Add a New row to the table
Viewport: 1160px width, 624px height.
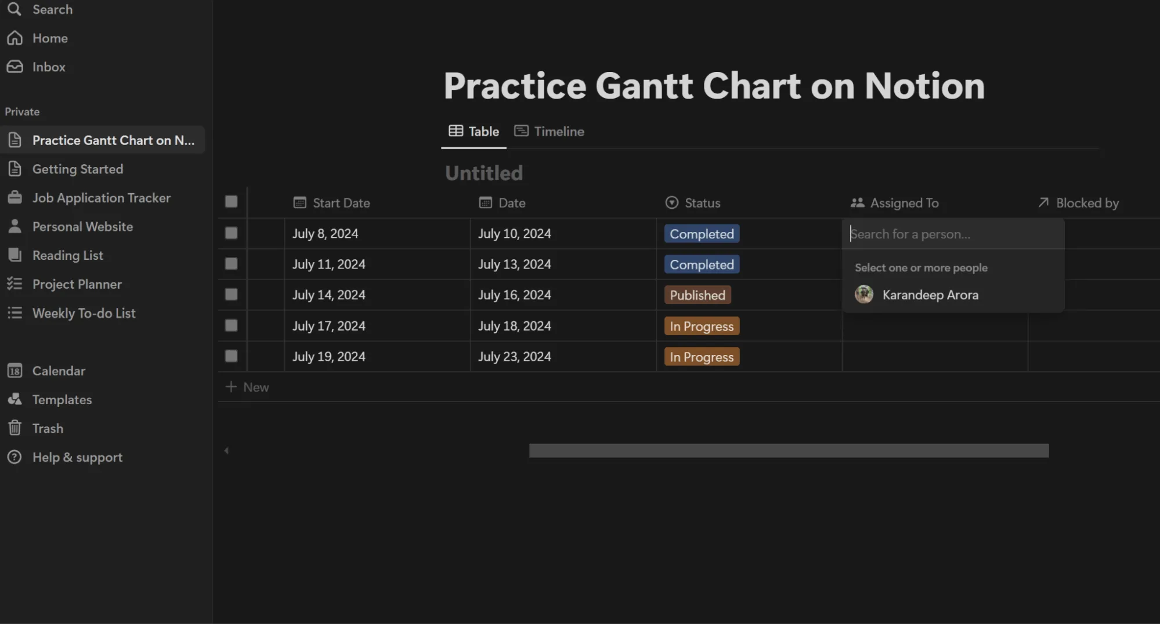click(x=248, y=387)
